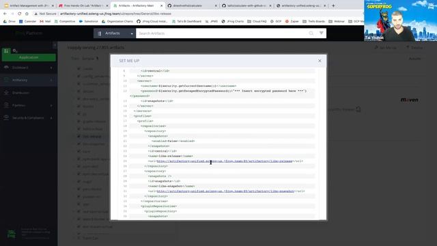Open Security & Compliance in the sidebar
This screenshot has height=246, width=437.
(x=28, y=118)
